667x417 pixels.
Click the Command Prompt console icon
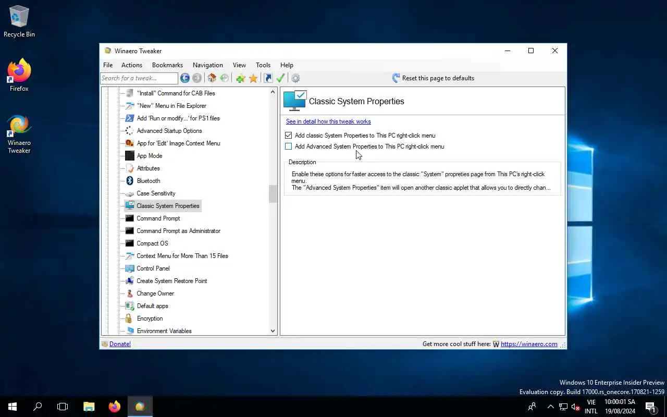pyautogui.click(x=130, y=218)
